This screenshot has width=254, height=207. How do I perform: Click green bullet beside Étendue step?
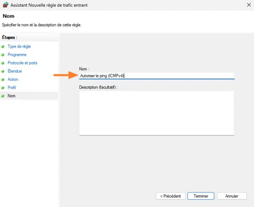click(x=3, y=71)
